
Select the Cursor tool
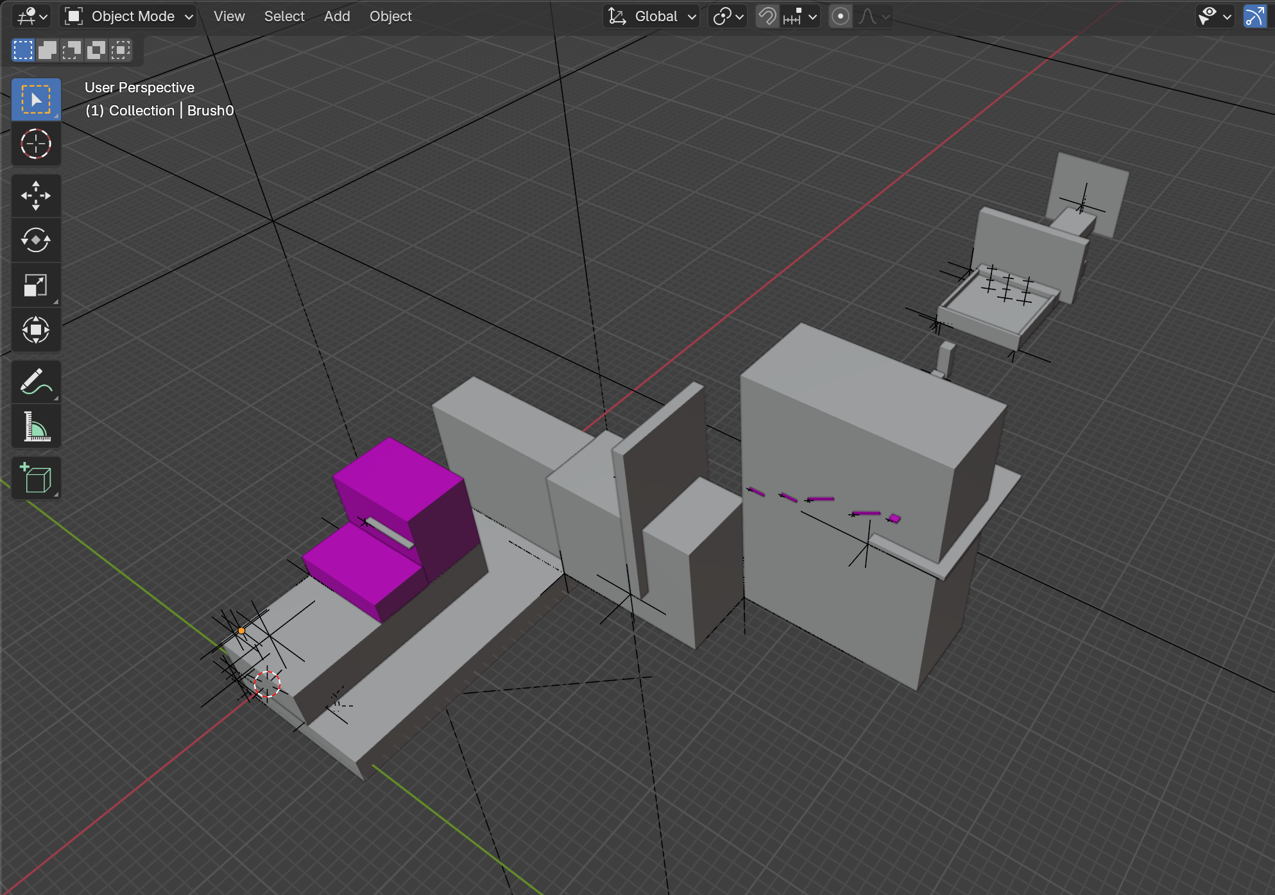36,144
